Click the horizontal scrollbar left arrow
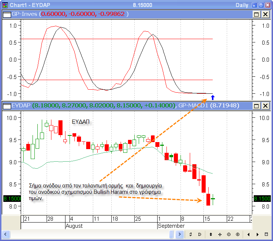This screenshot has height=241, width=273. (x=5, y=234)
